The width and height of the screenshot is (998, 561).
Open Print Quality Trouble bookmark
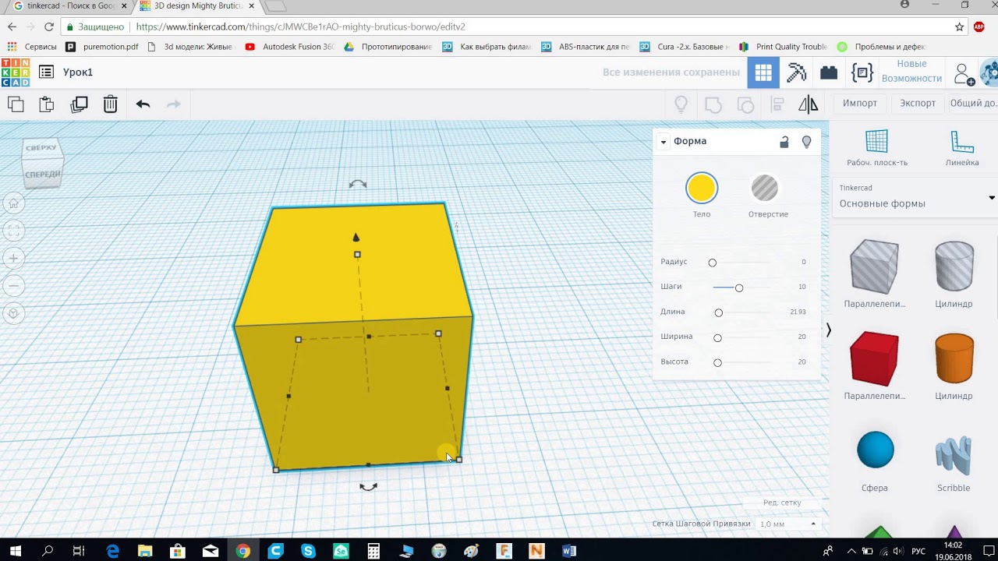coord(784,47)
